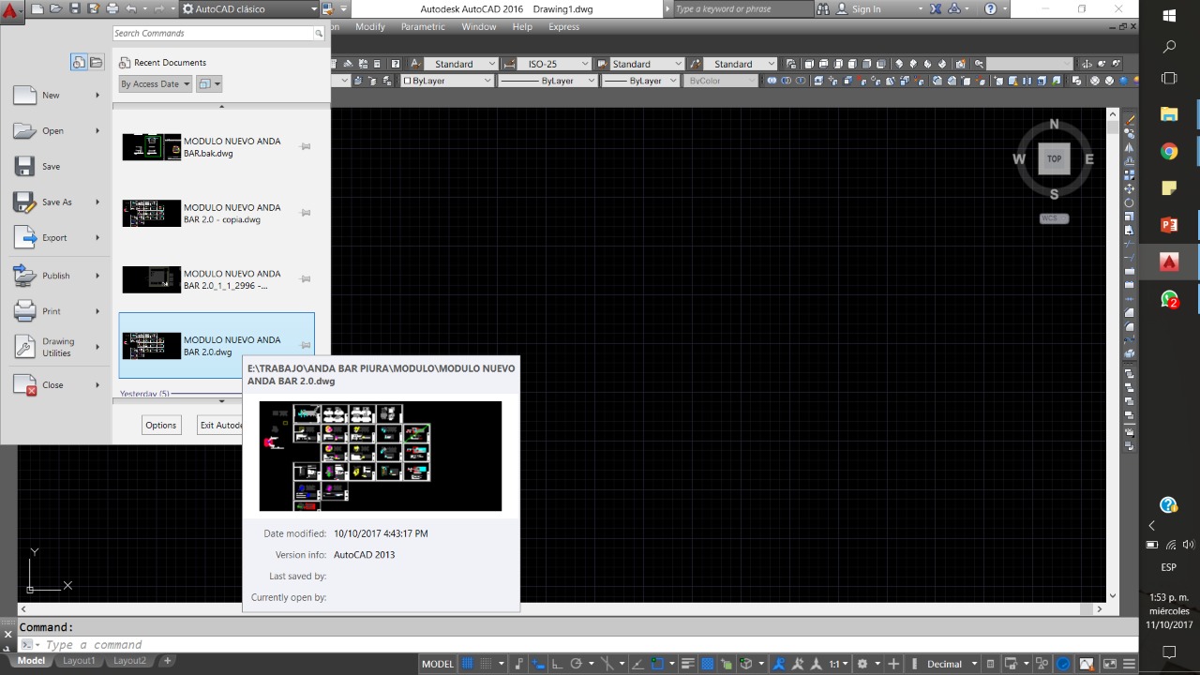1200x675 pixels.
Task: Open the ByLayer linetype dropdown
Action: (547, 81)
